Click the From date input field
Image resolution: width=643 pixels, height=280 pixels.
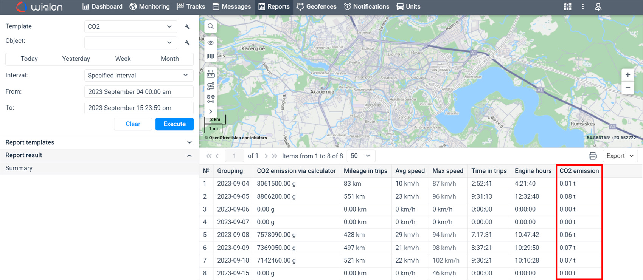[138, 92]
